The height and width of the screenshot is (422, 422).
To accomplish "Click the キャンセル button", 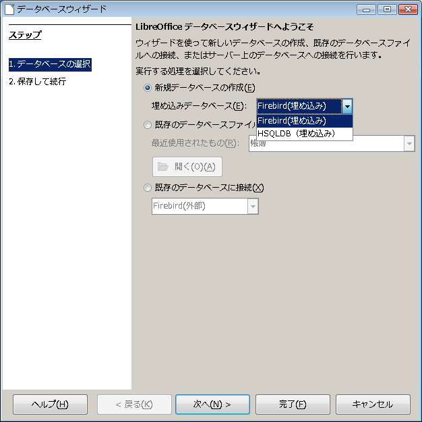I will pyautogui.click(x=373, y=404).
